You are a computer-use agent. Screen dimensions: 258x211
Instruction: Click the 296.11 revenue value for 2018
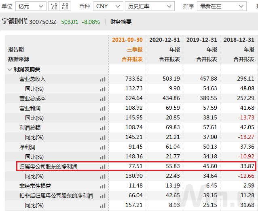click(x=245, y=79)
